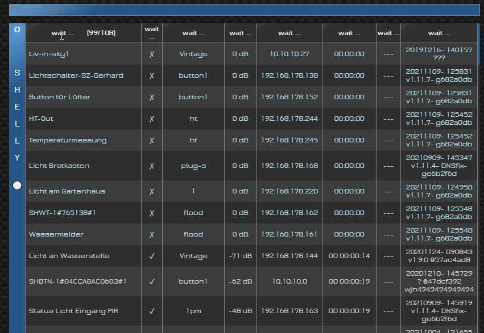Image resolution: width=484 pixels, height=333 pixels.
Task: Sort by the header above IP addresses
Action: [289, 33]
